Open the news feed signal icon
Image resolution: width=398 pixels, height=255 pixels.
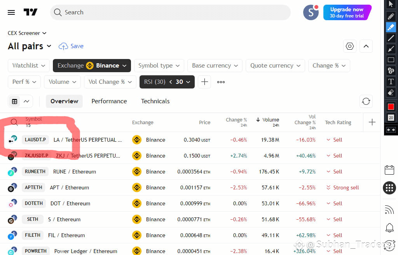point(389,210)
